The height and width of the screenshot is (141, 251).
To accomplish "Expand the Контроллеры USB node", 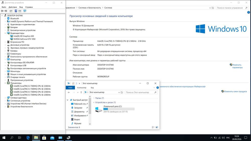I will [x=5, y=65].
